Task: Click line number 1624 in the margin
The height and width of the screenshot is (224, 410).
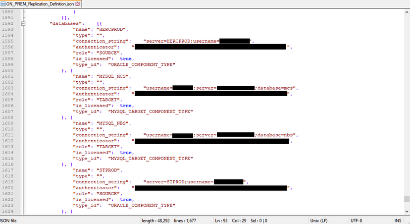Action: pos(7,211)
